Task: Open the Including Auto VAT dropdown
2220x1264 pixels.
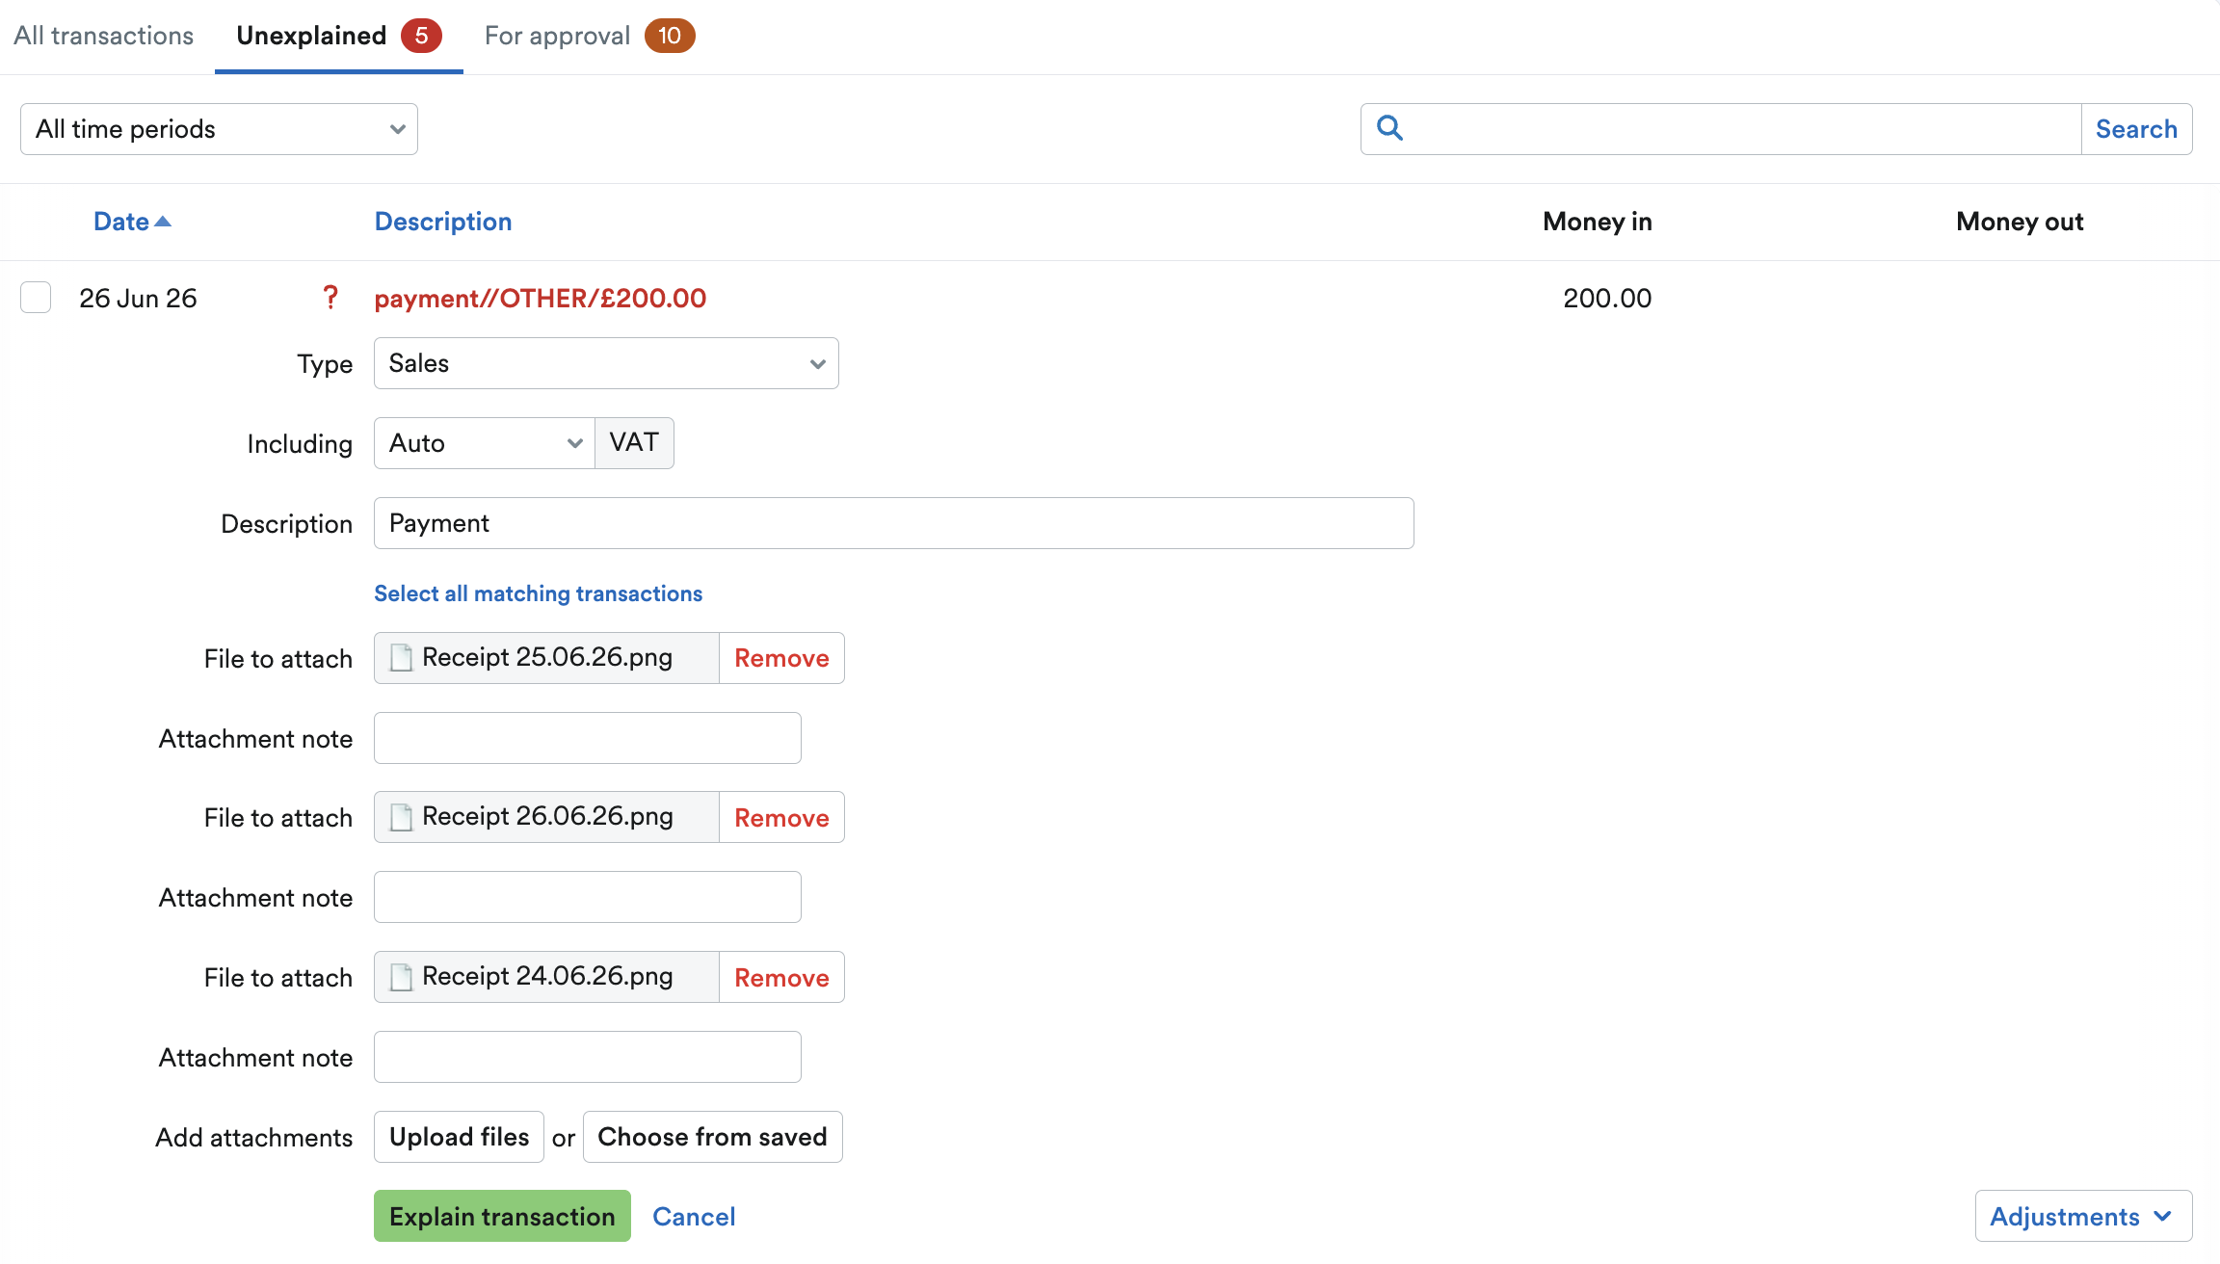Action: (x=485, y=443)
